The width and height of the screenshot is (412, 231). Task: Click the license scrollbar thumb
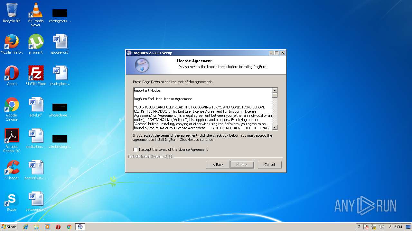[x=275, y=95]
